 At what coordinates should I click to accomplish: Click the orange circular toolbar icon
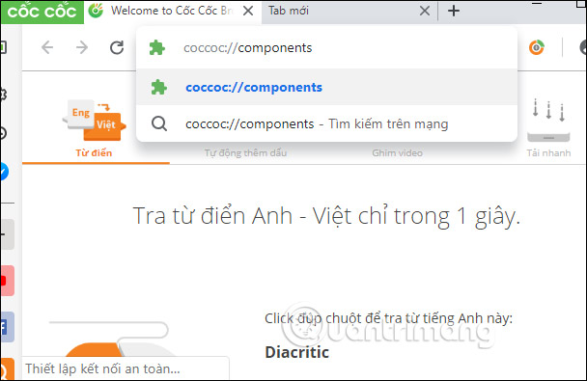537,47
